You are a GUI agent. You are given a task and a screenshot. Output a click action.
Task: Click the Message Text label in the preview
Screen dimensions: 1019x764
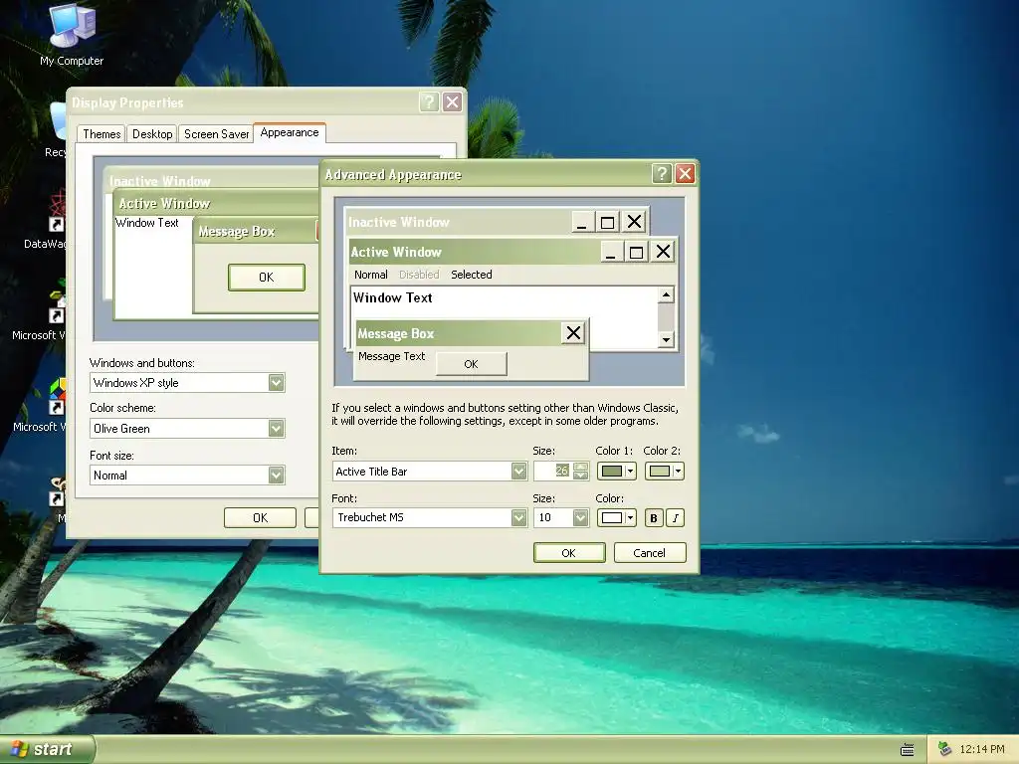391,357
